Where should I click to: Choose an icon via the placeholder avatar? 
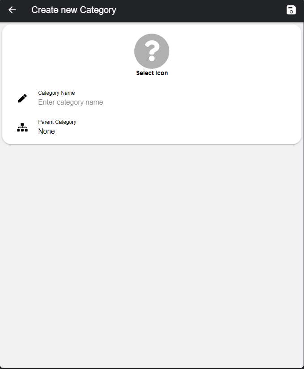(x=152, y=51)
